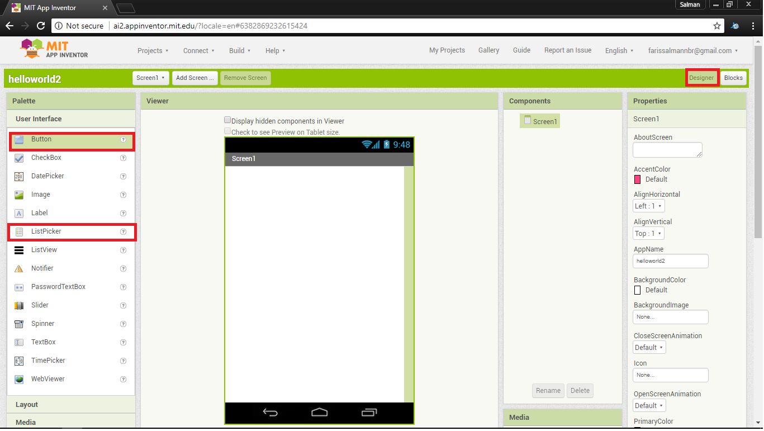Select the Image component icon

pyautogui.click(x=19, y=195)
